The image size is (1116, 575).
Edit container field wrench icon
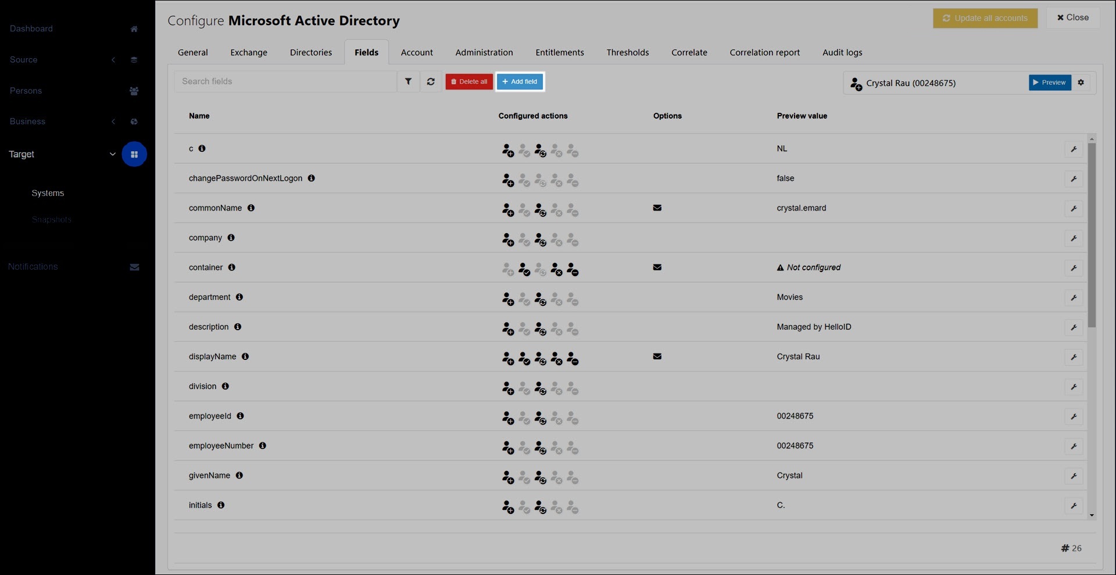tap(1074, 267)
